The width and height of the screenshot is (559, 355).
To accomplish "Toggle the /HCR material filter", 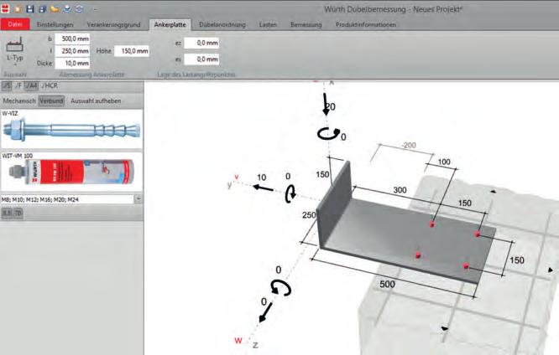I will coord(50,85).
